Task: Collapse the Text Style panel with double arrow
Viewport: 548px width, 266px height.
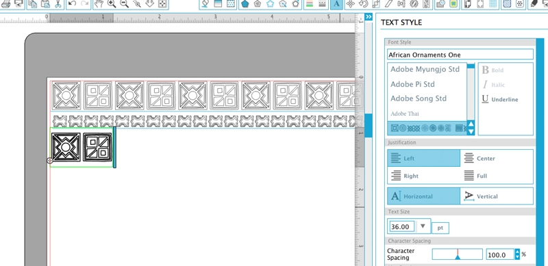Action: pyautogui.click(x=368, y=17)
